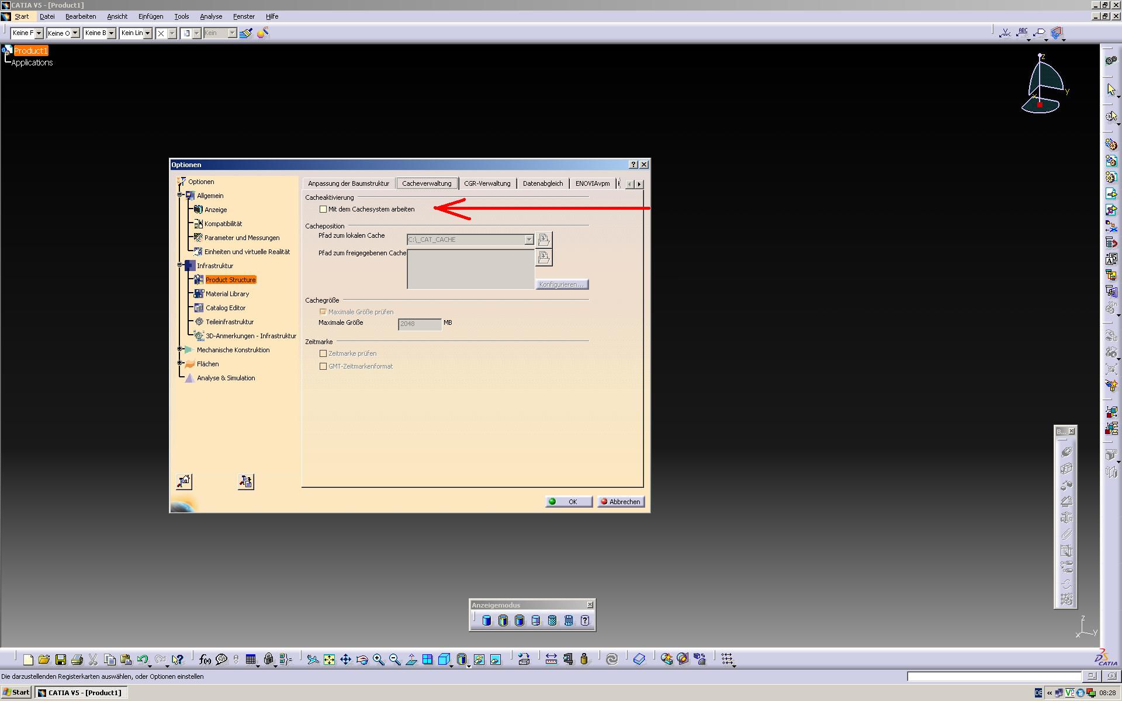Click the reset options icon in dialog
1122x701 pixels.
click(x=184, y=481)
